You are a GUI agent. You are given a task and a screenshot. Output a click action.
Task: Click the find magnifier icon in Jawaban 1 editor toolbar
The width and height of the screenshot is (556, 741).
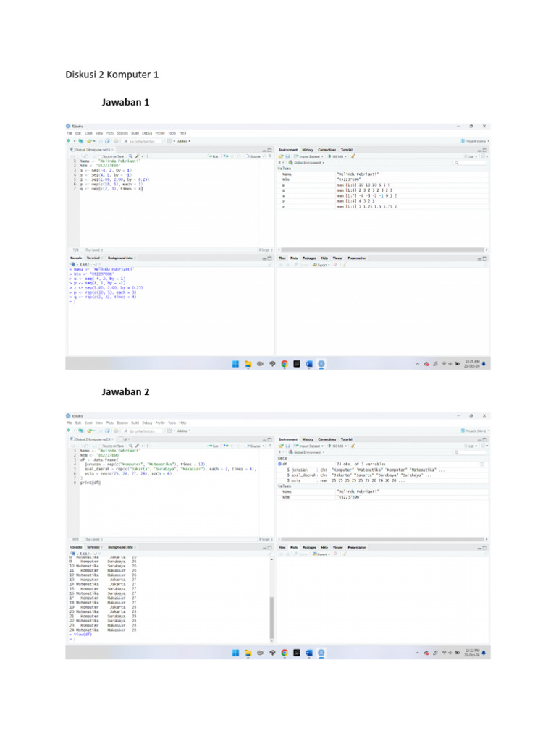pos(130,156)
